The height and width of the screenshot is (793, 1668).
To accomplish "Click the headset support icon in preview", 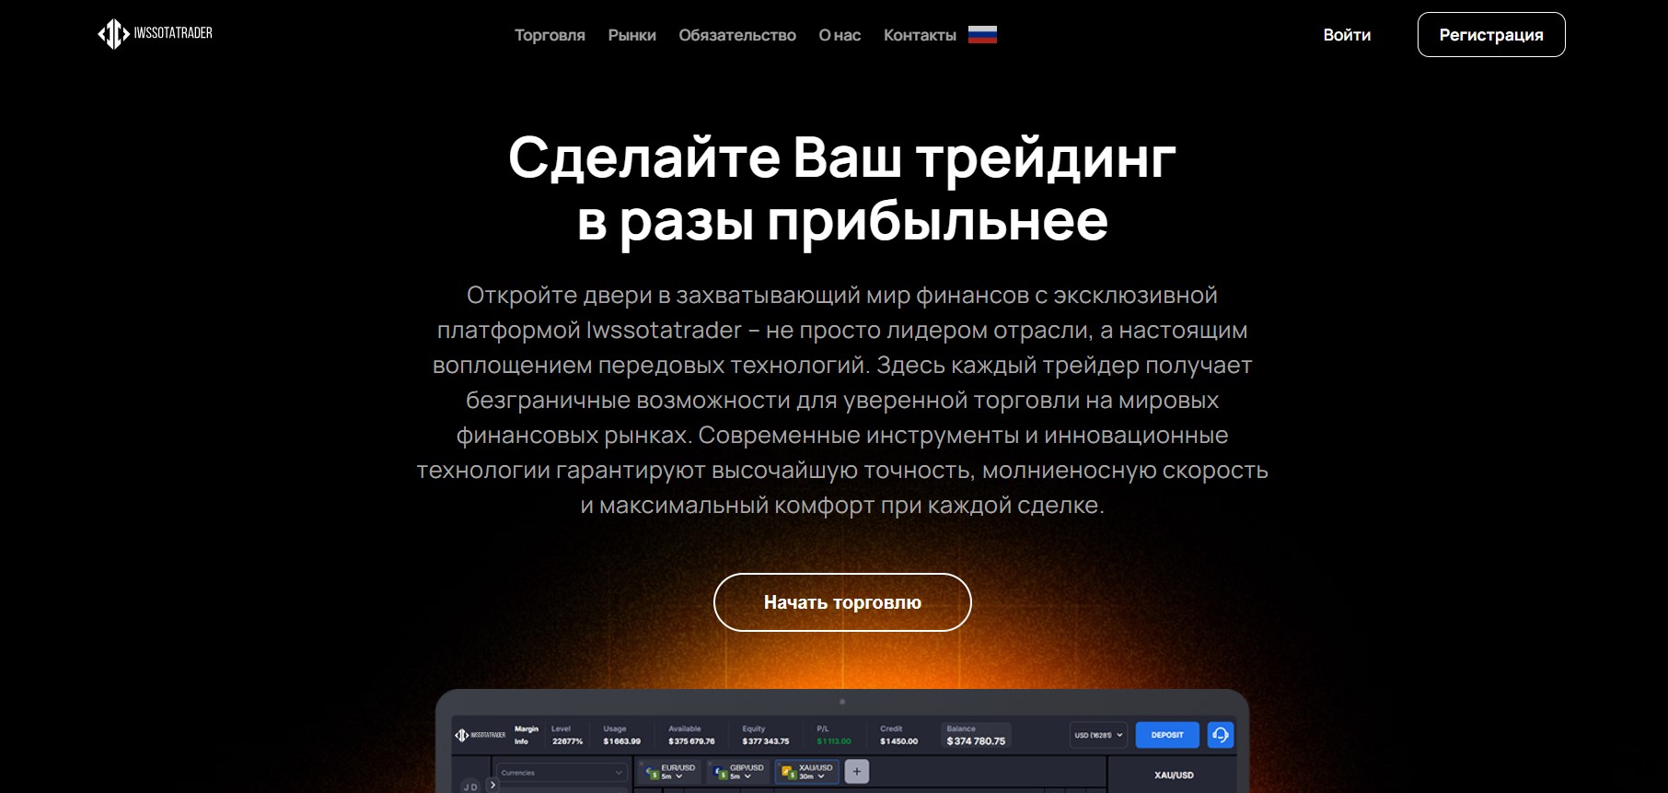I will pos(1221,735).
